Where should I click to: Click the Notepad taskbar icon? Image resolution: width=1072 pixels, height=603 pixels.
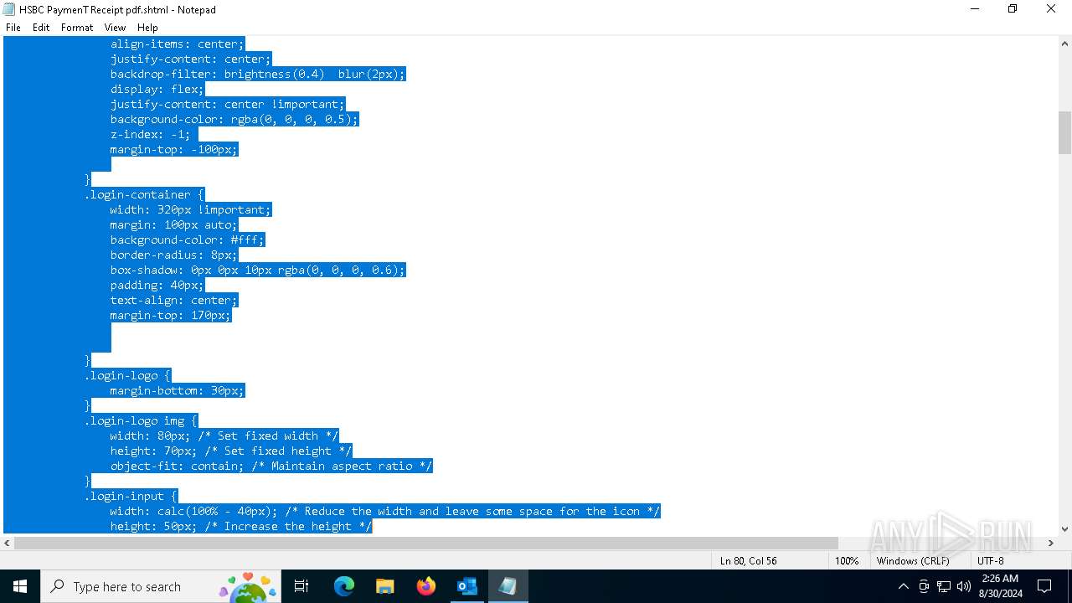click(x=508, y=586)
